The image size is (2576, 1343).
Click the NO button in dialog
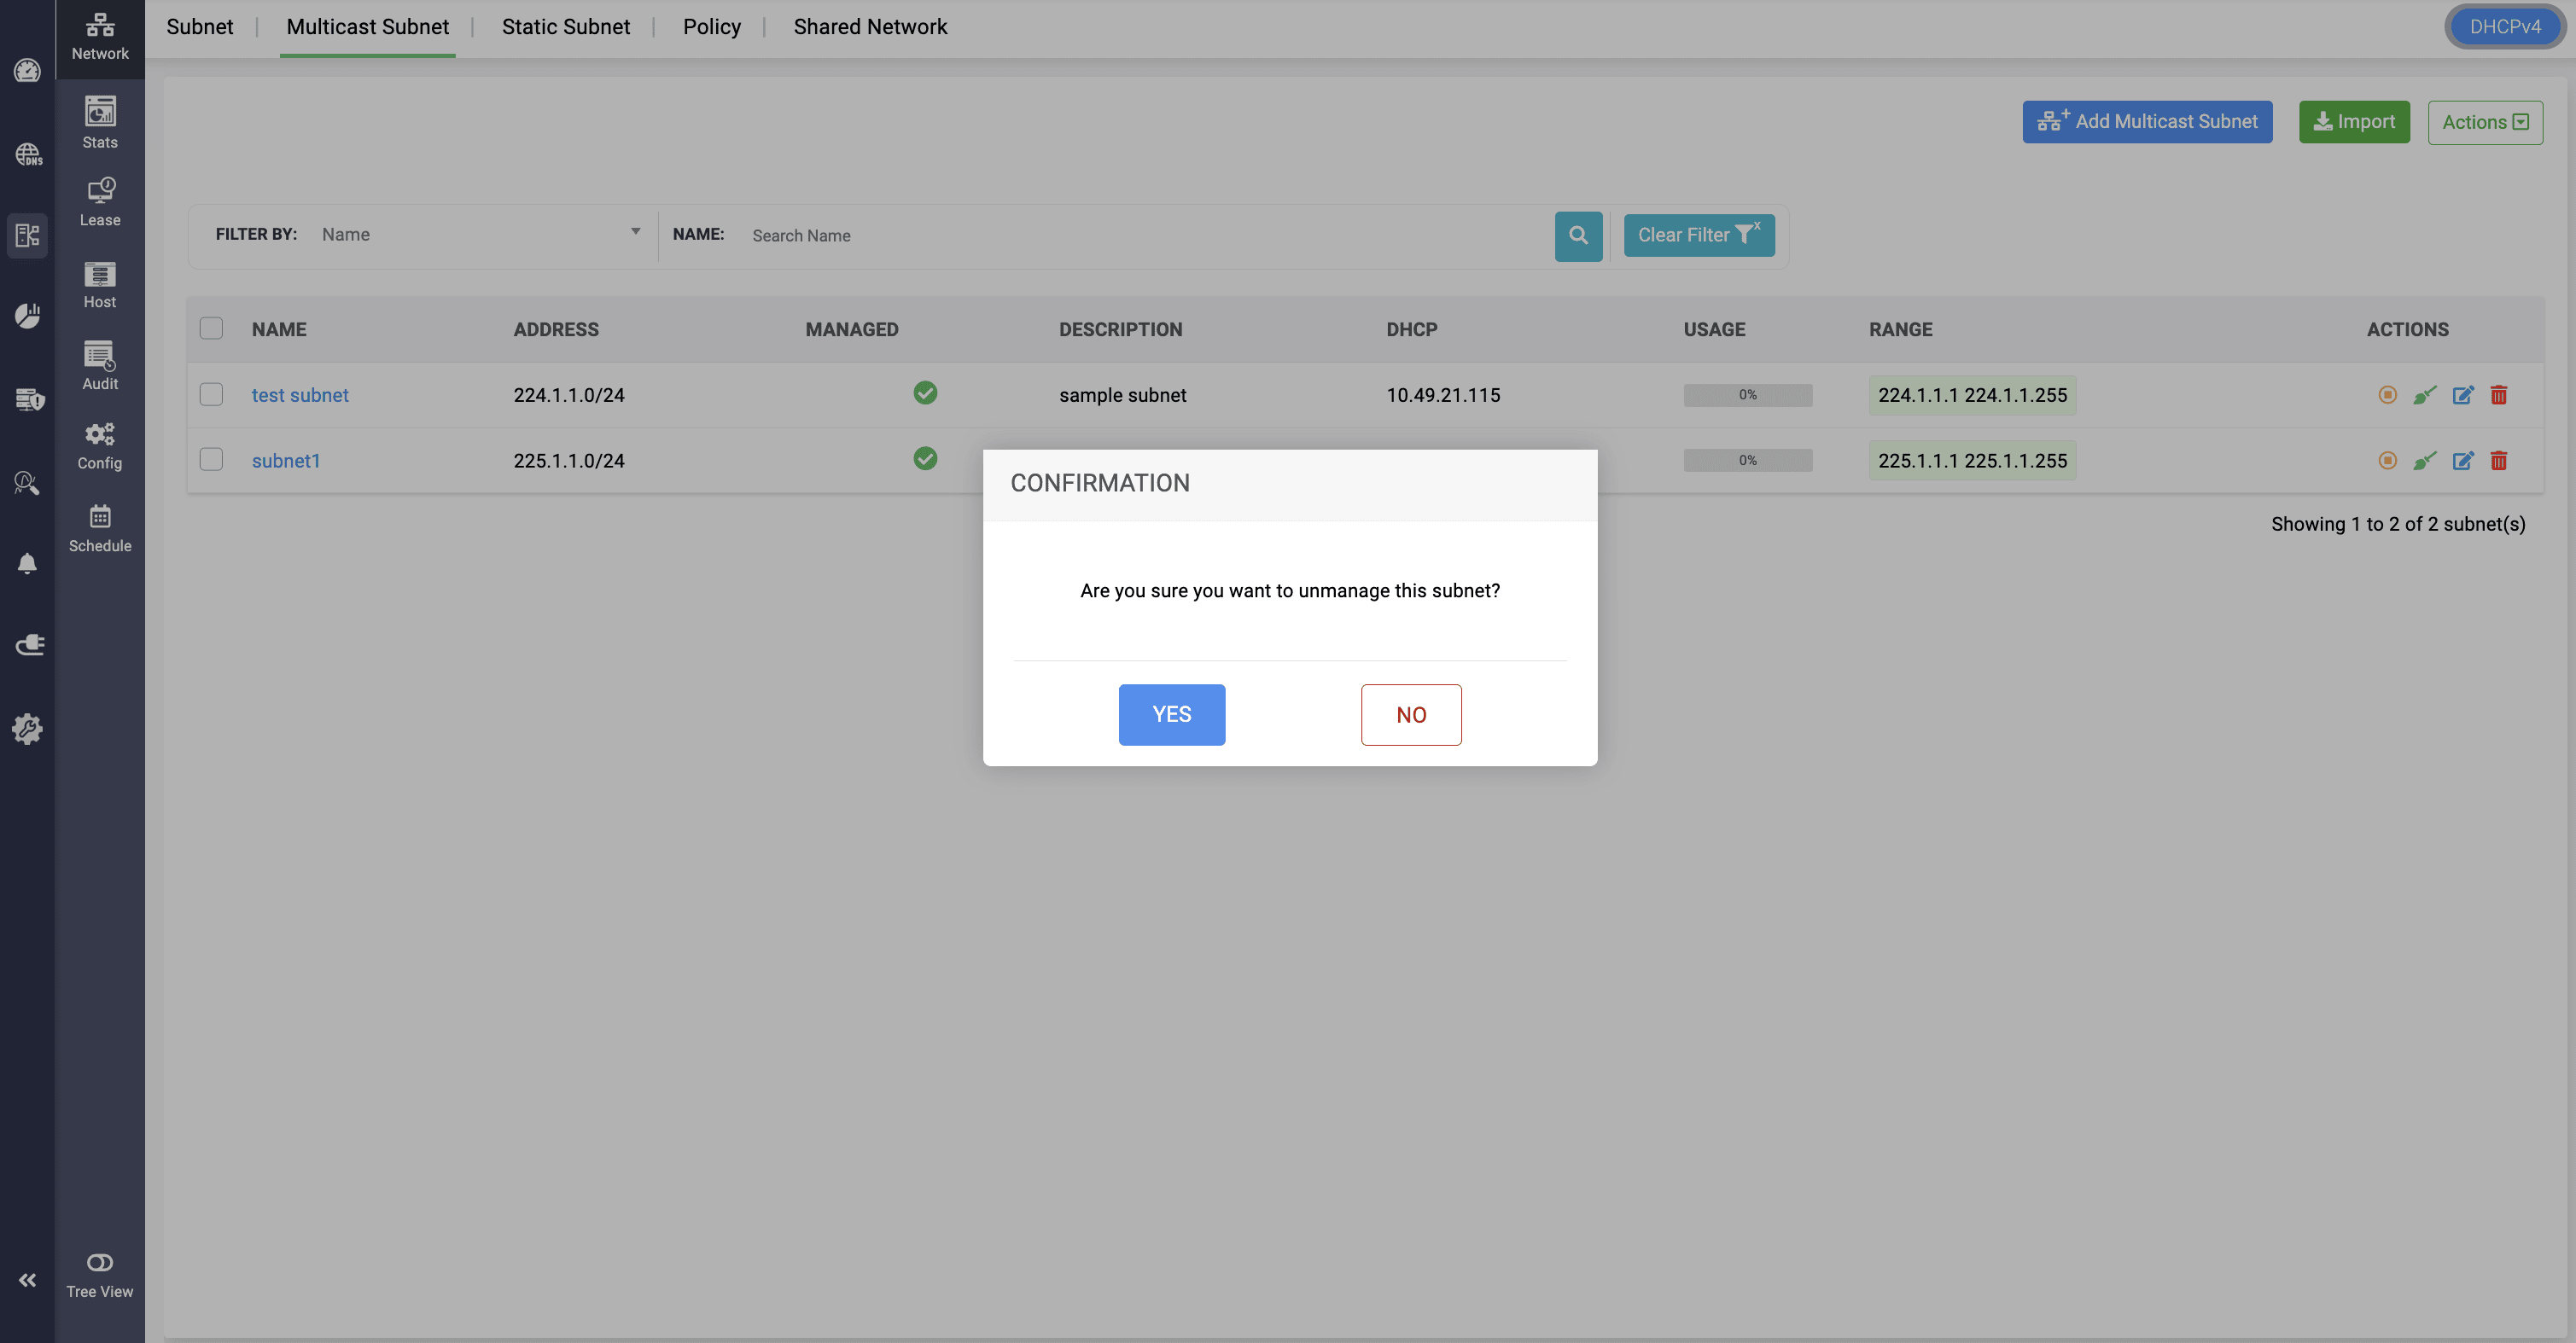[1410, 715]
